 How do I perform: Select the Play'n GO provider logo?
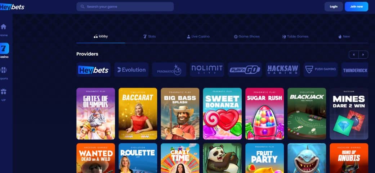coord(245,70)
